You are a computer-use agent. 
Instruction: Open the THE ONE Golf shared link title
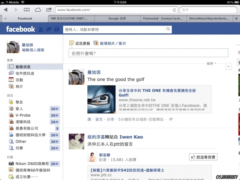(157, 93)
